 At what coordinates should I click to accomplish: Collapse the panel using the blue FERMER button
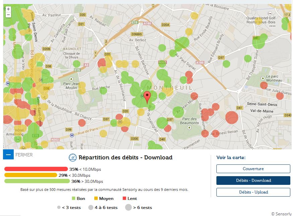pos(8,155)
